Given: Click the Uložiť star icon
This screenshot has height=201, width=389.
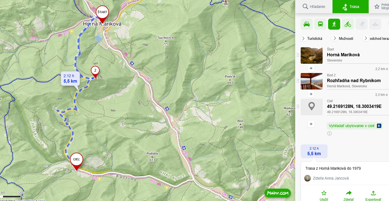Looking at the screenshot, I should [324, 193].
